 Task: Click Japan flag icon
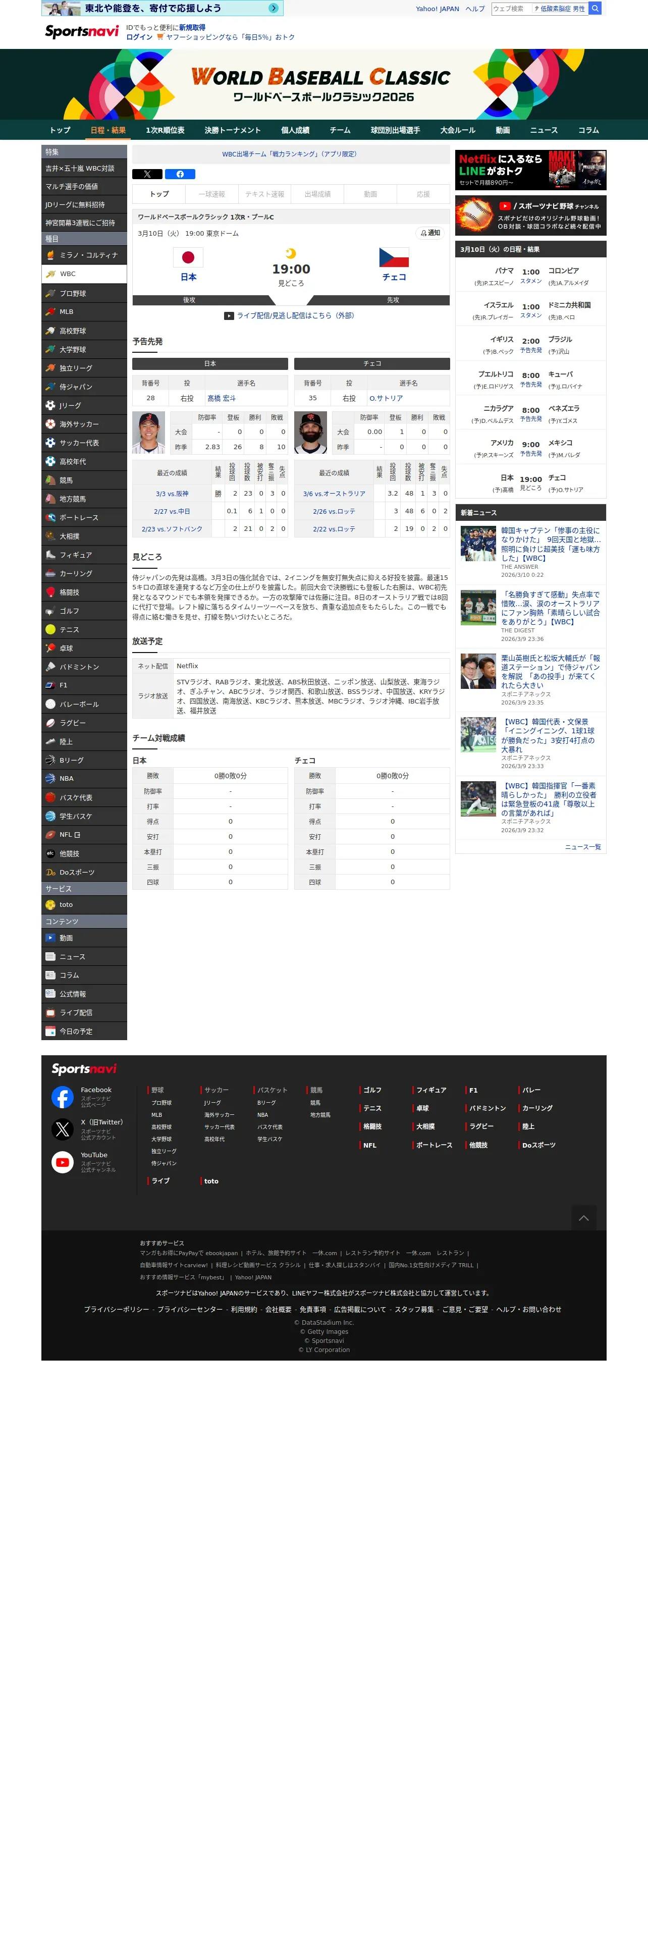(189, 257)
